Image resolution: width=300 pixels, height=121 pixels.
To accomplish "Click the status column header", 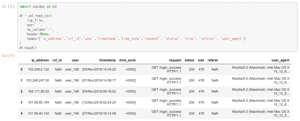I will coord(189,60).
